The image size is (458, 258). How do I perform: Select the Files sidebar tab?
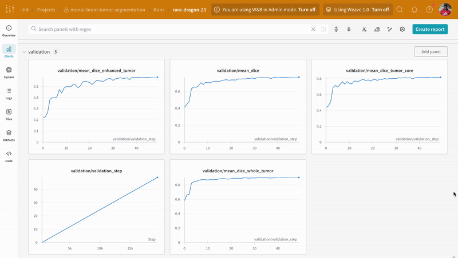point(9,115)
